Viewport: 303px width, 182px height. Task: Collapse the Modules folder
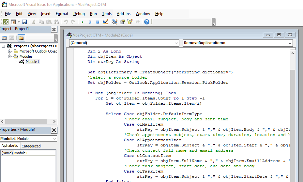click(9, 56)
